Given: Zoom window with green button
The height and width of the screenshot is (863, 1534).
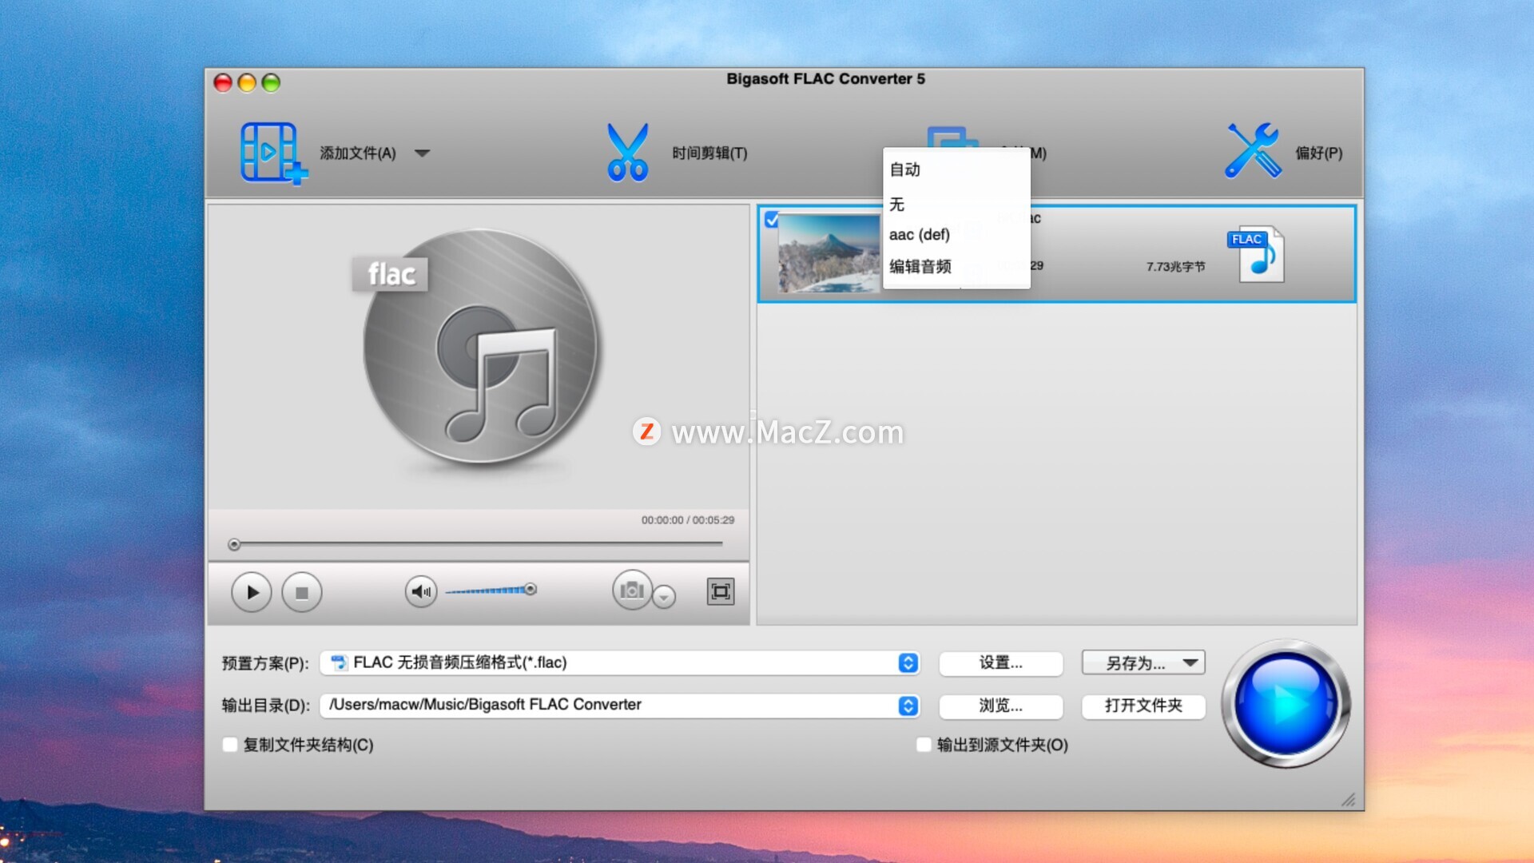Looking at the screenshot, I should point(271,82).
